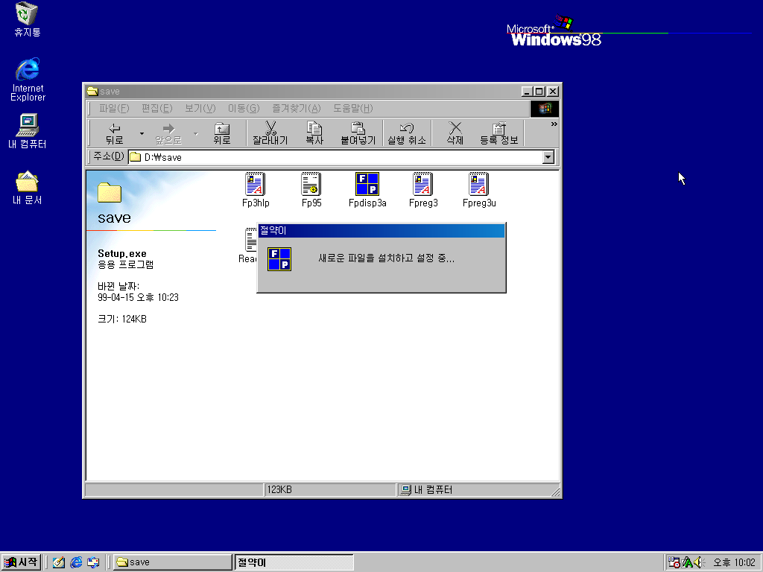Click the 절약이 dialog title bar
This screenshot has height=572, width=763.
click(x=381, y=231)
